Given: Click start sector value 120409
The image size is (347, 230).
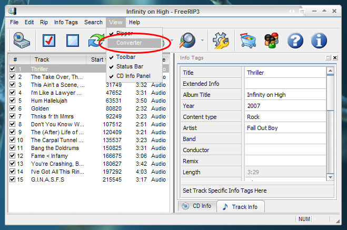Looking at the screenshot, I should click(112, 132).
